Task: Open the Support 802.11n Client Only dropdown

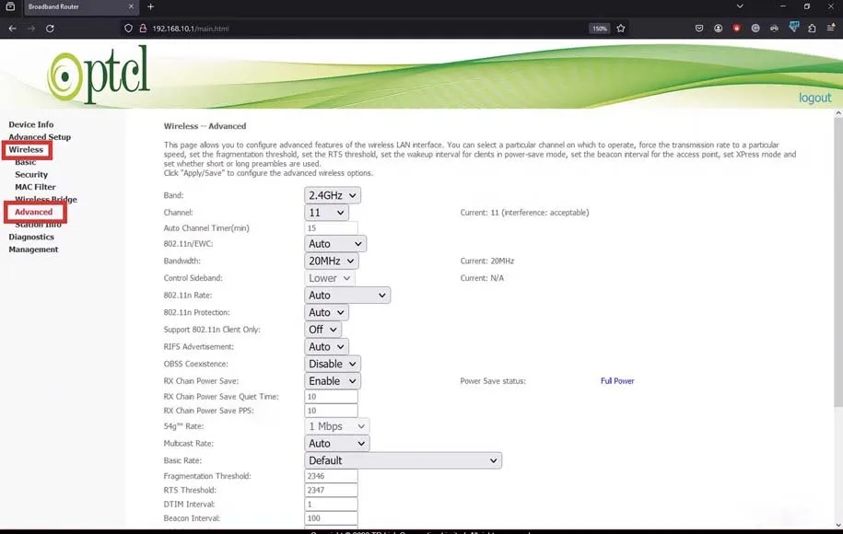Action: click(322, 329)
